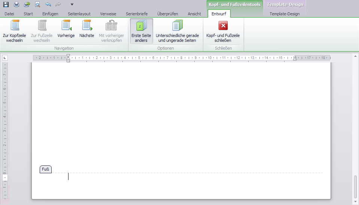The width and height of the screenshot is (359, 205).
Task: Click the Redo arrow icon
Action: click(x=58, y=4)
